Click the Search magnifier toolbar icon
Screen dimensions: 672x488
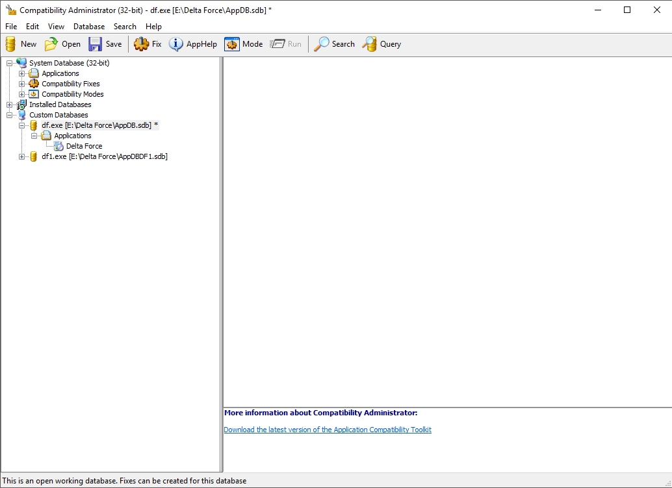322,44
